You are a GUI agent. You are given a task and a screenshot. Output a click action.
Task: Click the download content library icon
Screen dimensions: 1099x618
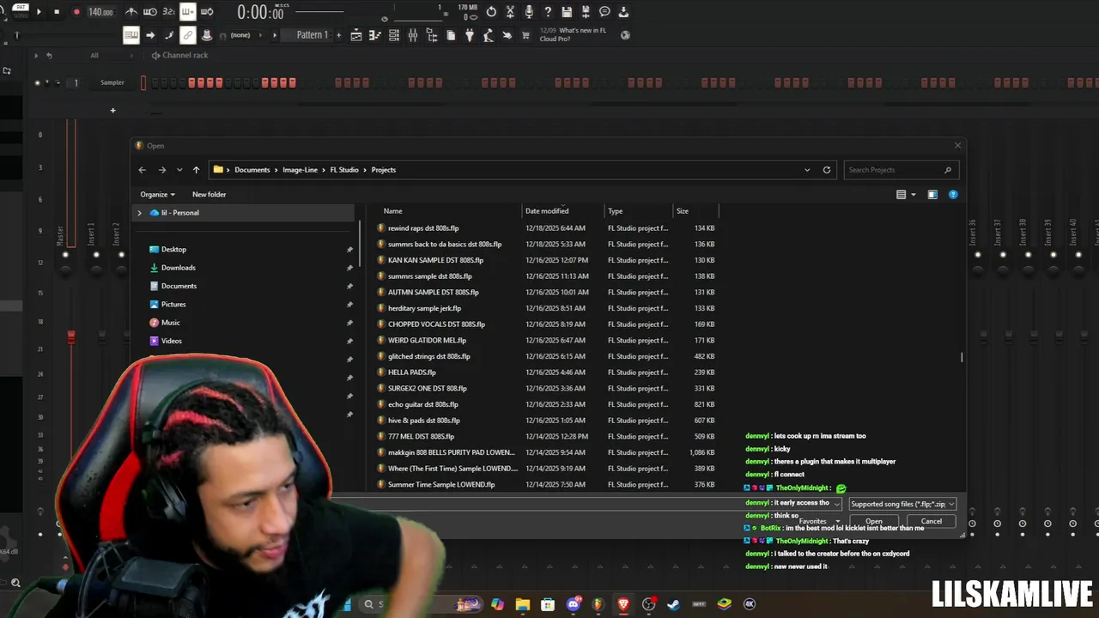pyautogui.click(x=623, y=12)
